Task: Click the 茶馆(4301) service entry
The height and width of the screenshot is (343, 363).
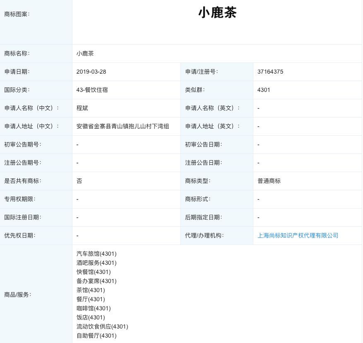Action: coord(91,290)
